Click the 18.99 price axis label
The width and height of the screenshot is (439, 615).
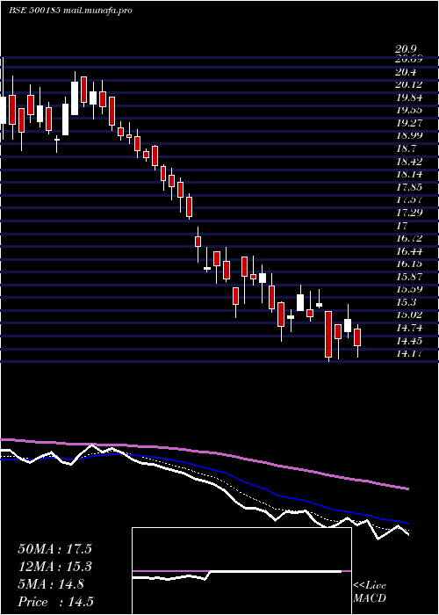point(409,135)
